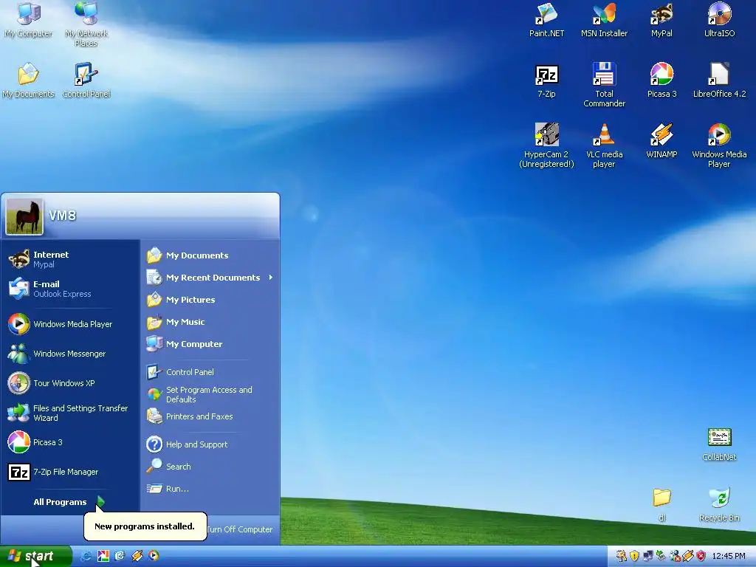The width and height of the screenshot is (756, 567).
Task: Open the Run... dialog
Action: pyautogui.click(x=210, y=489)
